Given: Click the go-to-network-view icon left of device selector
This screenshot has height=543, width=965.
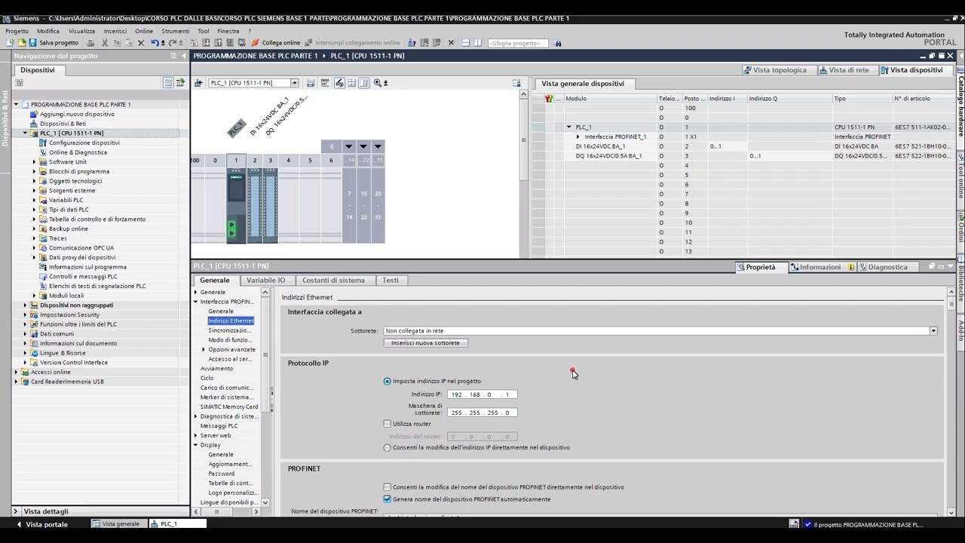Looking at the screenshot, I should coord(198,83).
